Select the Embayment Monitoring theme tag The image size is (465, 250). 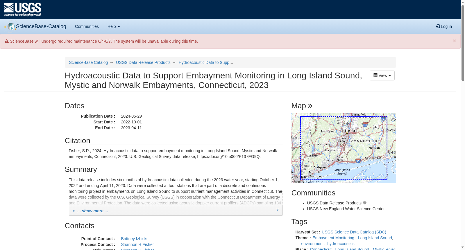333,238
